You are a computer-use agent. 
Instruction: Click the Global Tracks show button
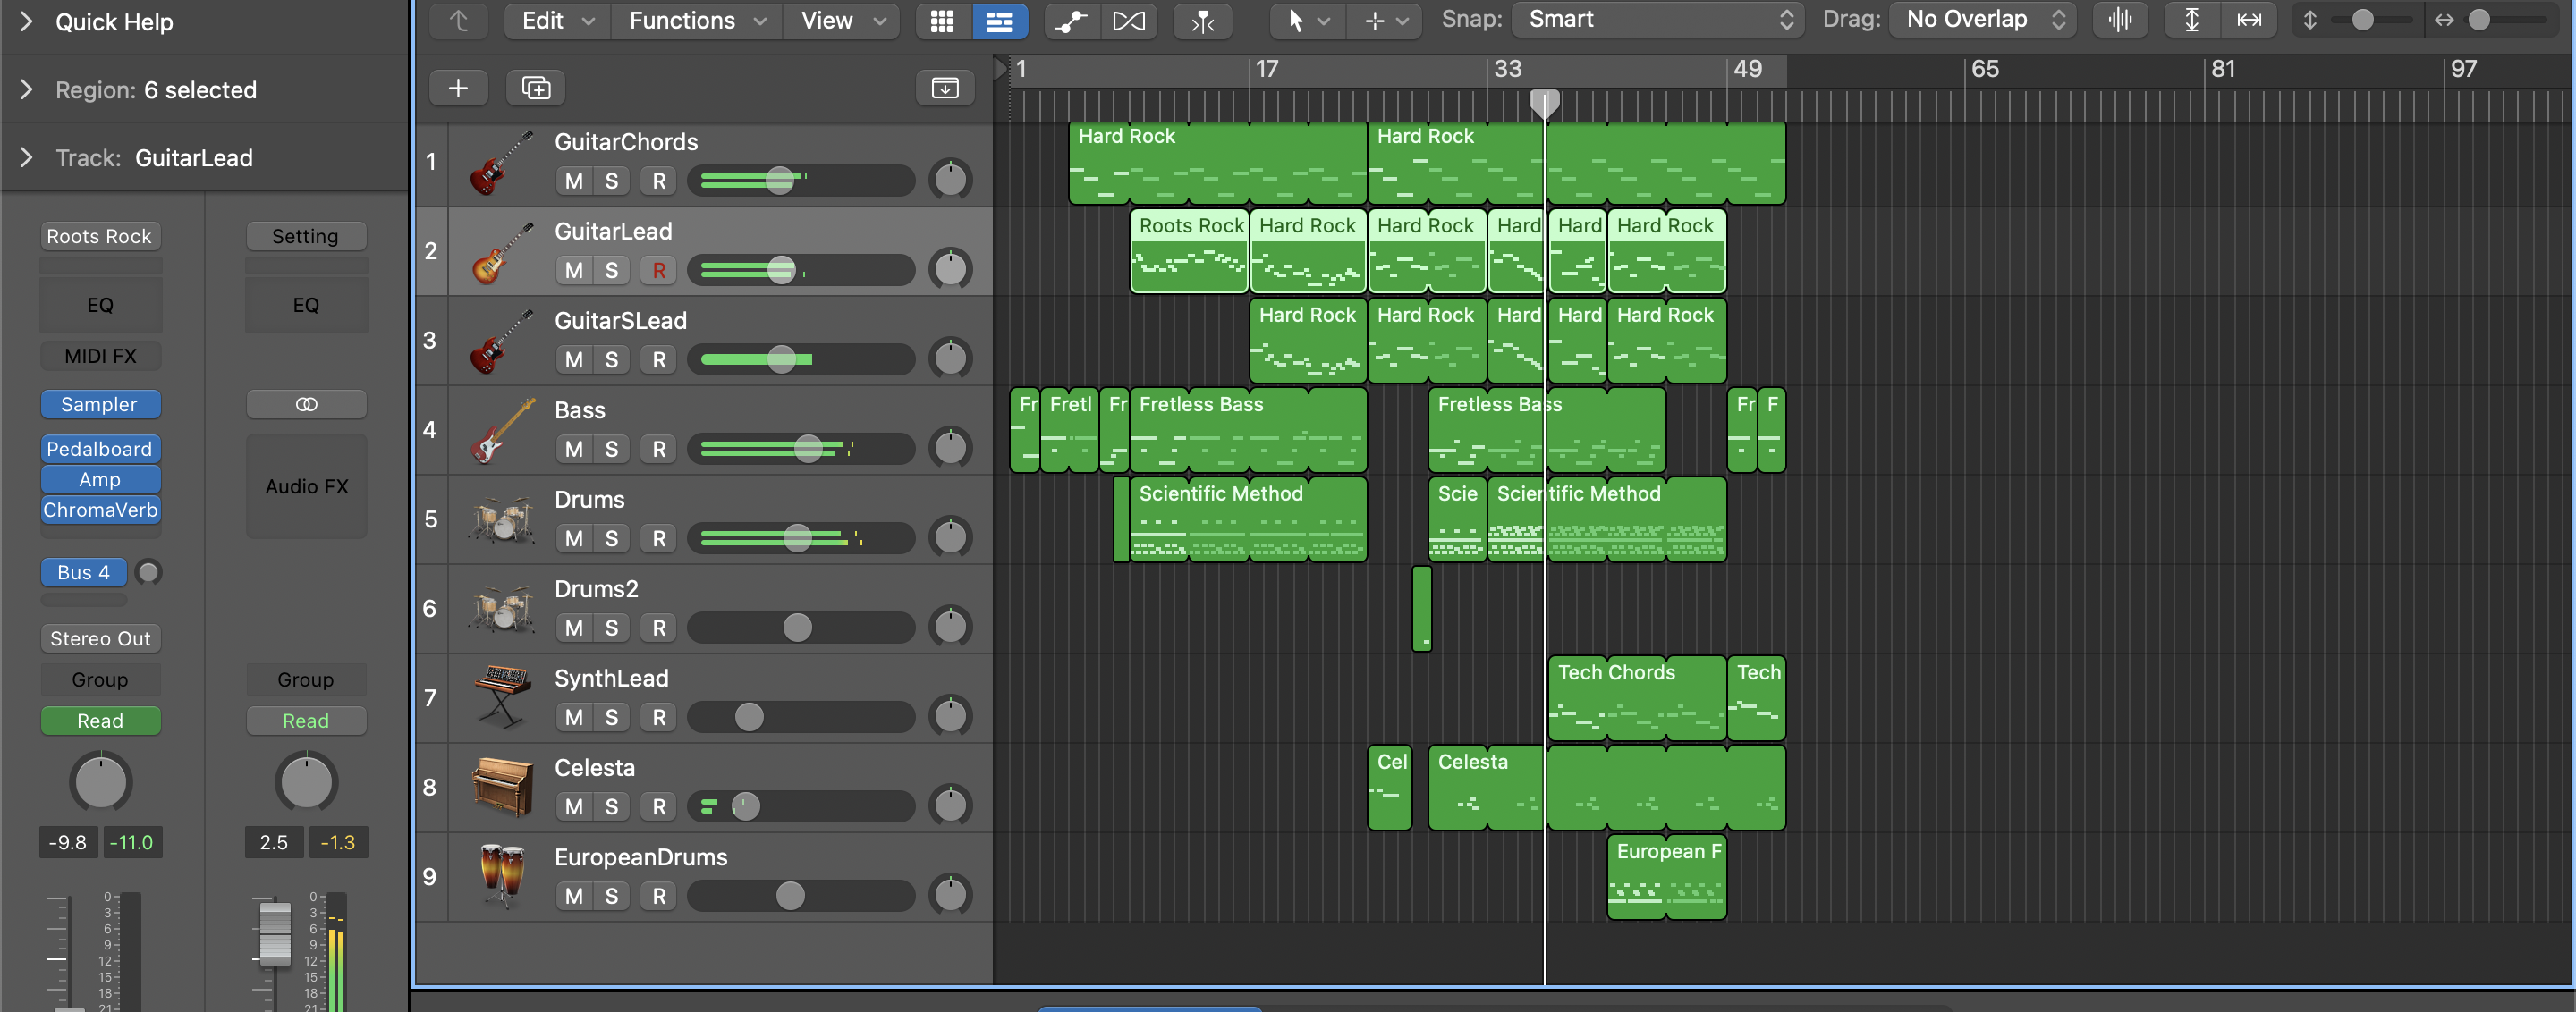coord(945,88)
